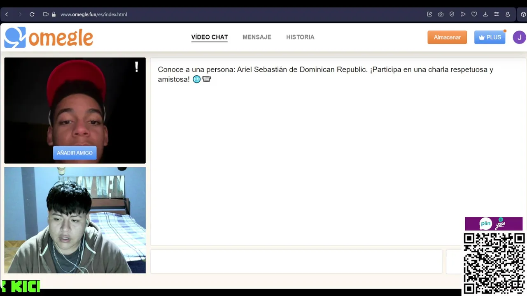Viewport: 527px width, 296px height.
Task: Open the MENSAJE tab
Action: tap(257, 37)
